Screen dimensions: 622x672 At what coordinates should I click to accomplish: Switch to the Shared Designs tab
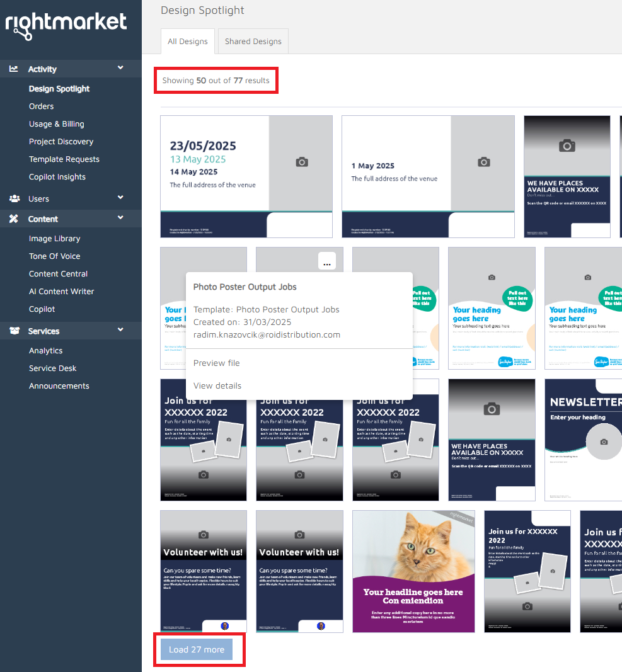(x=253, y=42)
